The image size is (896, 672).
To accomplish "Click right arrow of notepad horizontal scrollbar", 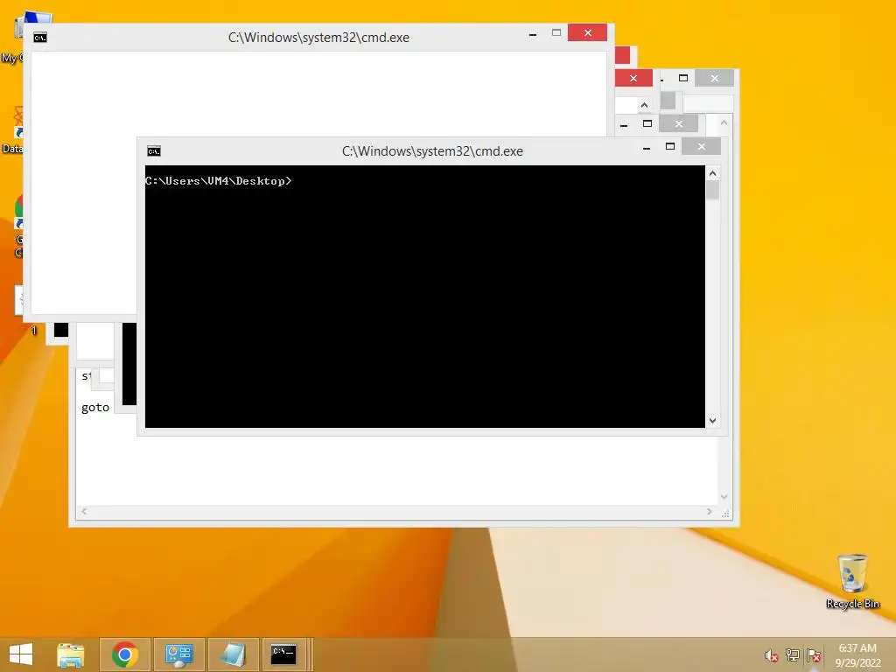I will click(x=709, y=511).
